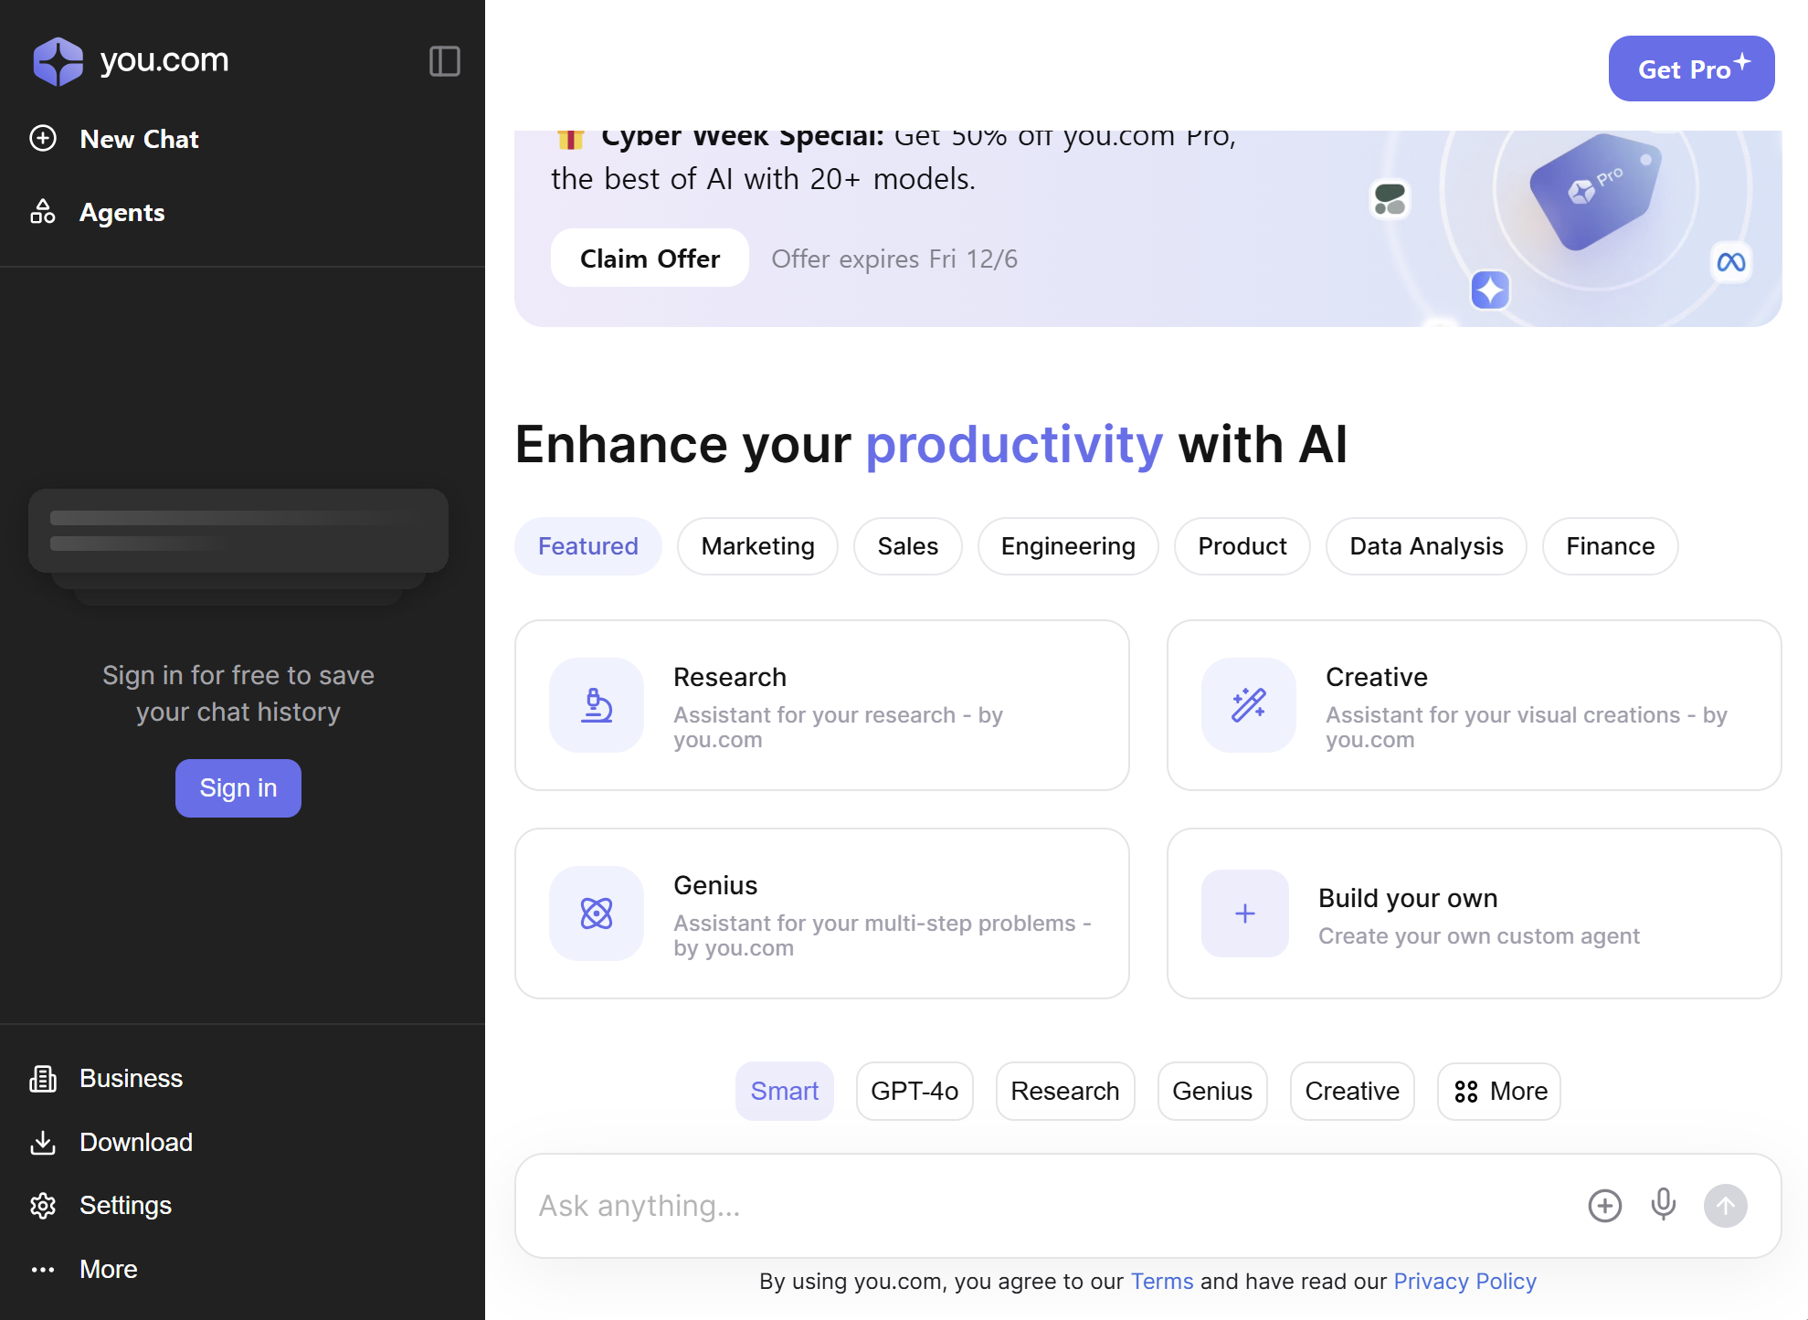Select the Featured category tab
1808x1320 pixels.
pyautogui.click(x=588, y=546)
